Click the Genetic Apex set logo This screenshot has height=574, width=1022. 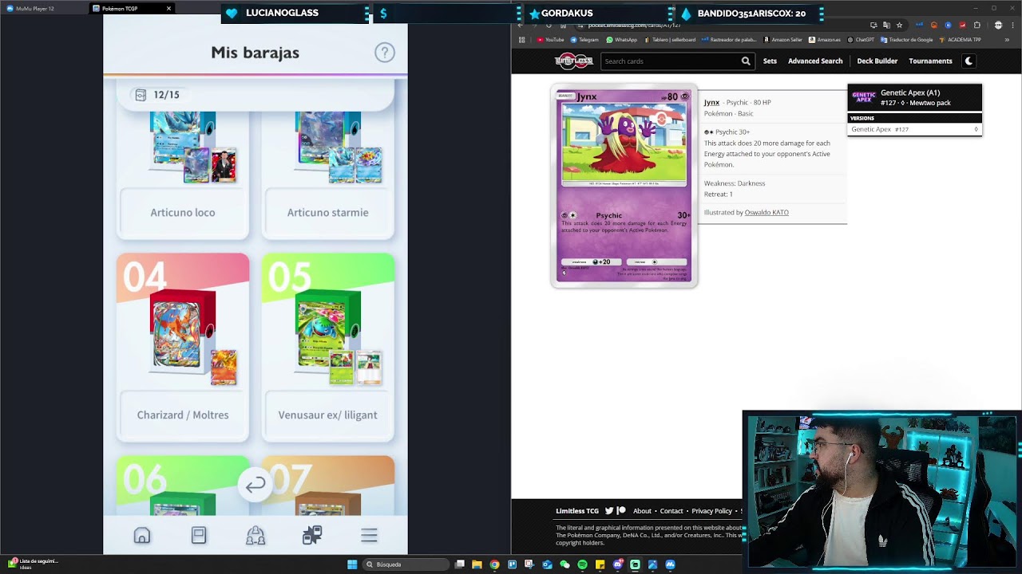point(863,97)
